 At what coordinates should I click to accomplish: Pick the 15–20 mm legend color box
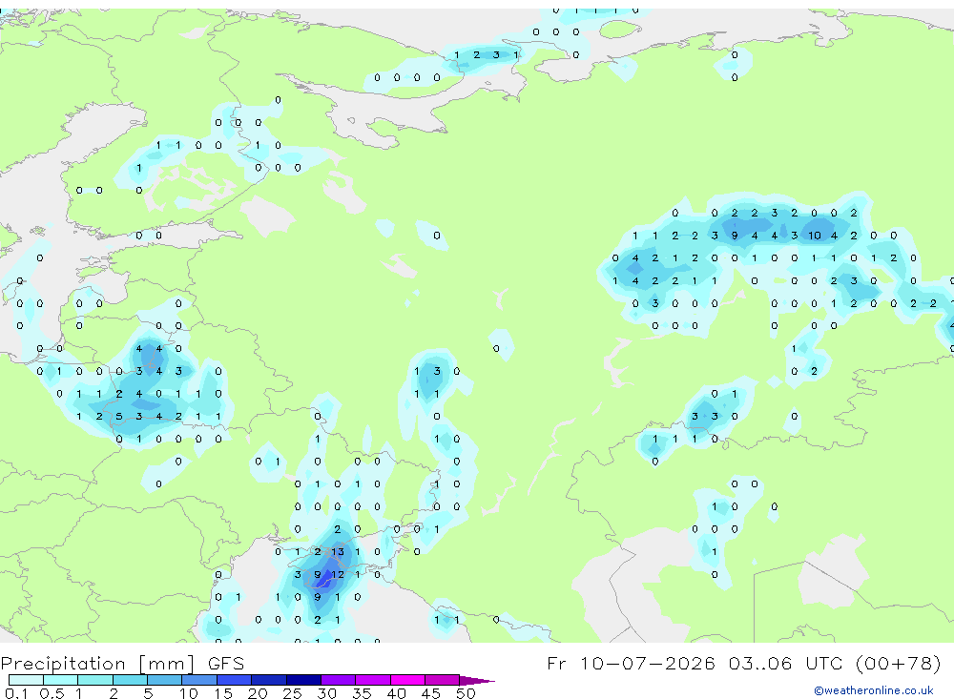235,680
